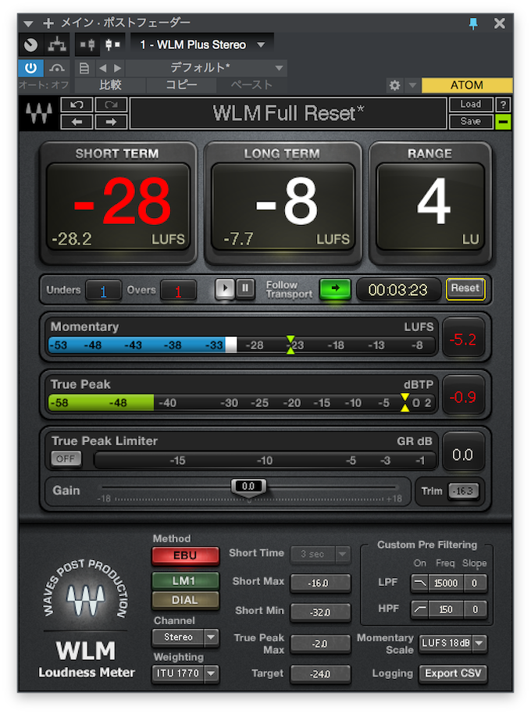Click the ペースト paste item
This screenshot has height=714, width=531.
point(251,85)
